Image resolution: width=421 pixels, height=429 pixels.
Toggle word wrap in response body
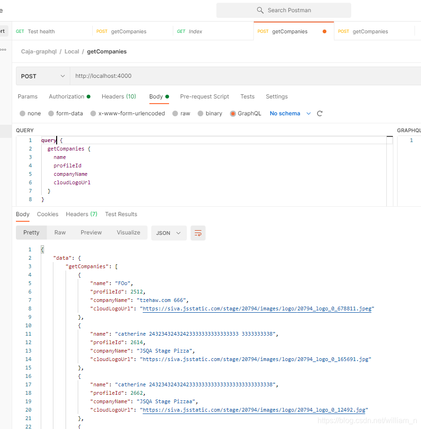pos(198,233)
